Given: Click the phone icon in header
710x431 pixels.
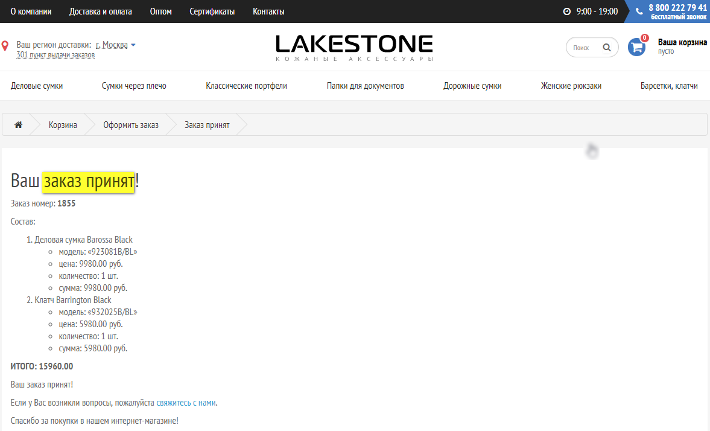Looking at the screenshot, I should point(639,11).
